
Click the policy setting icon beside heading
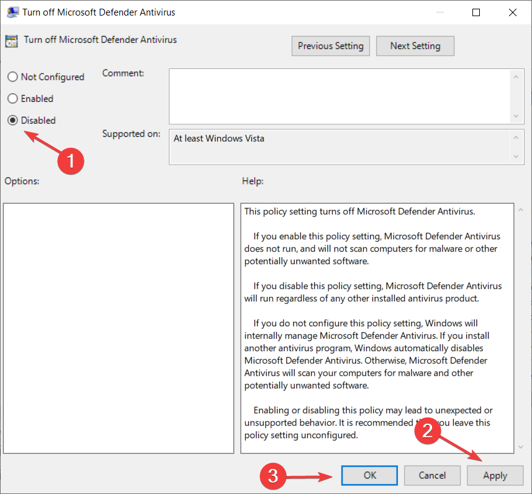(11, 41)
